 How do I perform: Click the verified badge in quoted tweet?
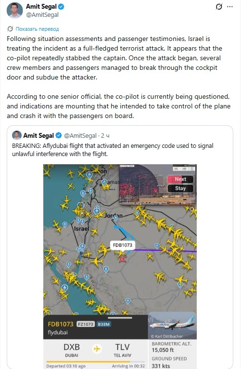point(59,135)
